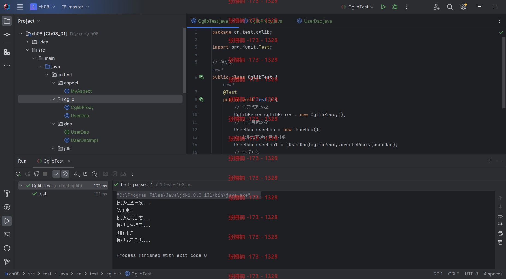The height and width of the screenshot is (279, 506).
Task: Toggle show passed tests
Action: tap(56, 174)
